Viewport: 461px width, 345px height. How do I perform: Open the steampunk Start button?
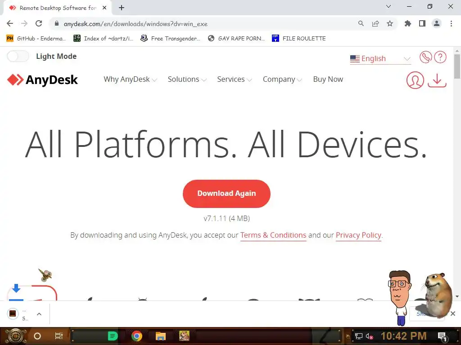click(15, 336)
